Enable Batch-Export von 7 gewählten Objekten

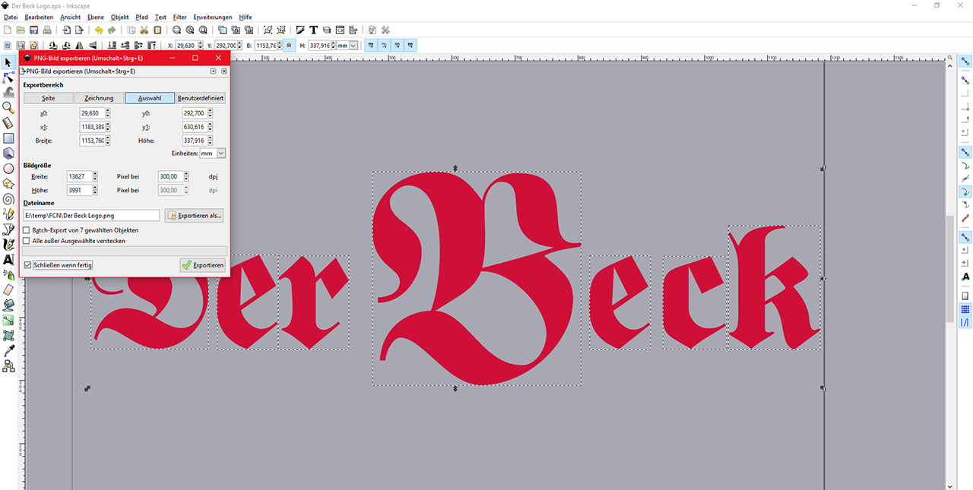pyautogui.click(x=27, y=230)
